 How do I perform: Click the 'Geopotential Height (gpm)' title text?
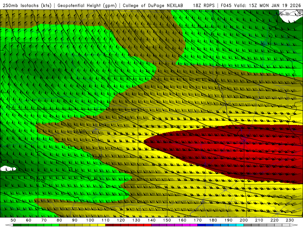point(87,6)
